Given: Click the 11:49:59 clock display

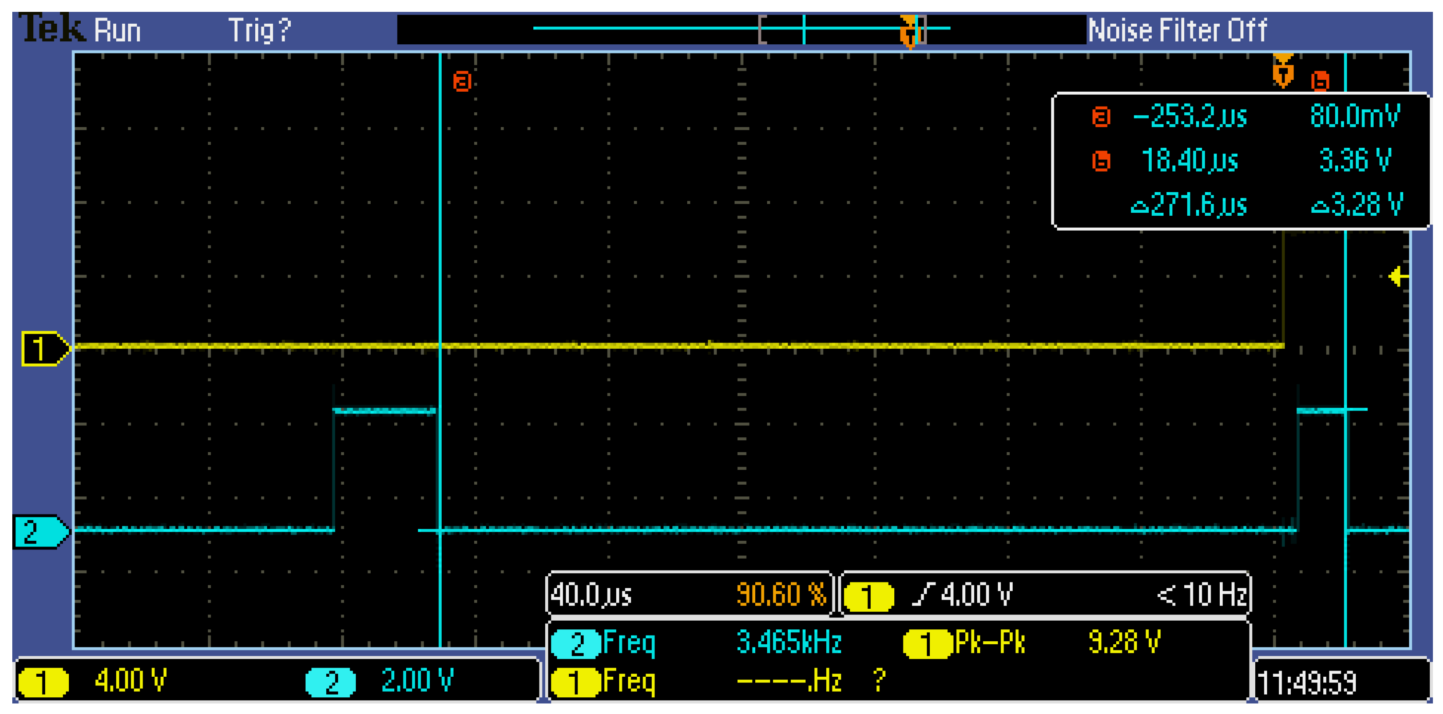Looking at the screenshot, I should (x=1306, y=682).
